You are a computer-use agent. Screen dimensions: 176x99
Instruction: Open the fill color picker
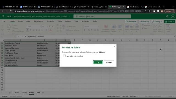(46, 30)
